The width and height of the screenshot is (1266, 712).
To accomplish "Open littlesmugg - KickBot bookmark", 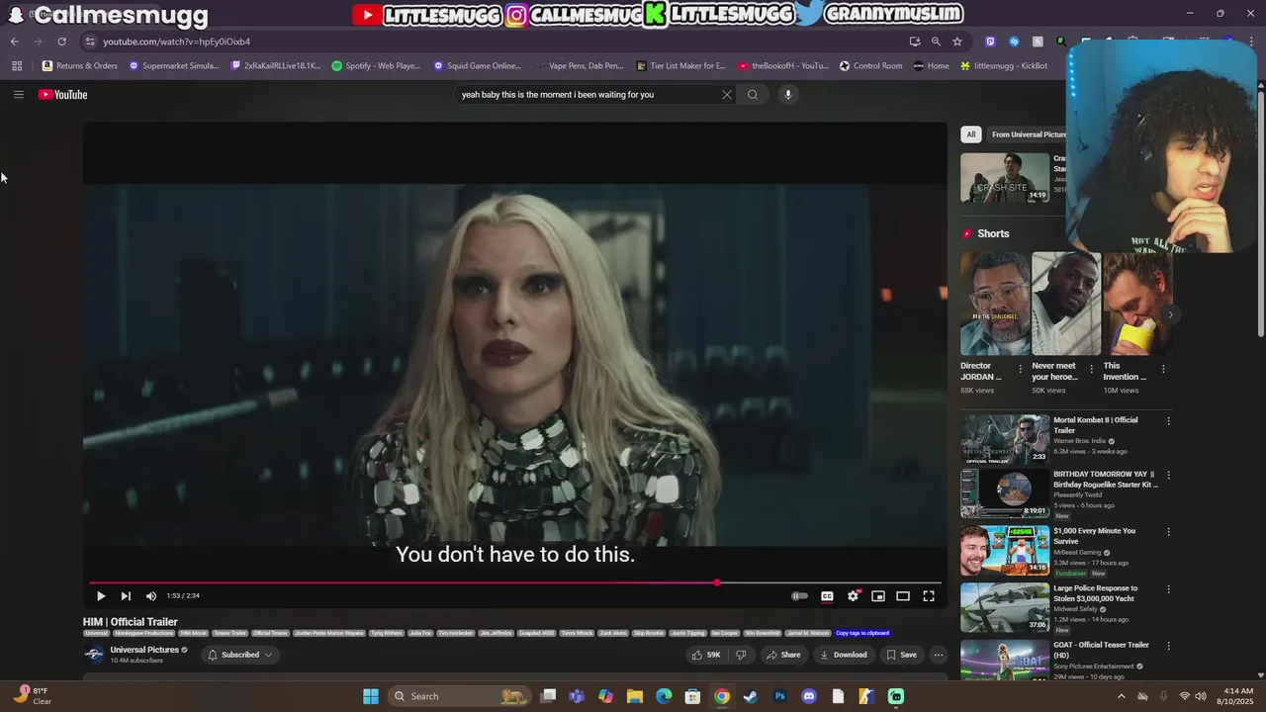I will coord(1004,66).
